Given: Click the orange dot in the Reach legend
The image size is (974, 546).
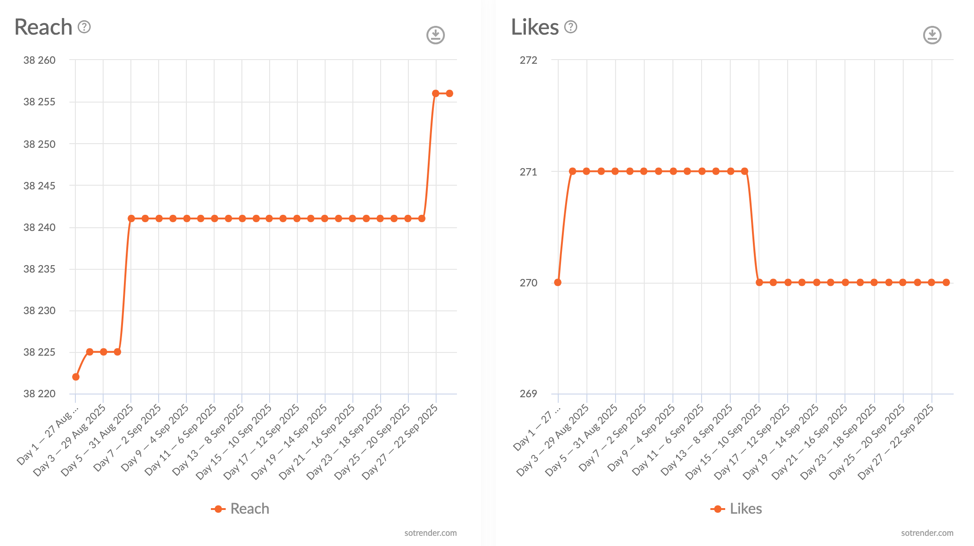Looking at the screenshot, I should click(217, 509).
